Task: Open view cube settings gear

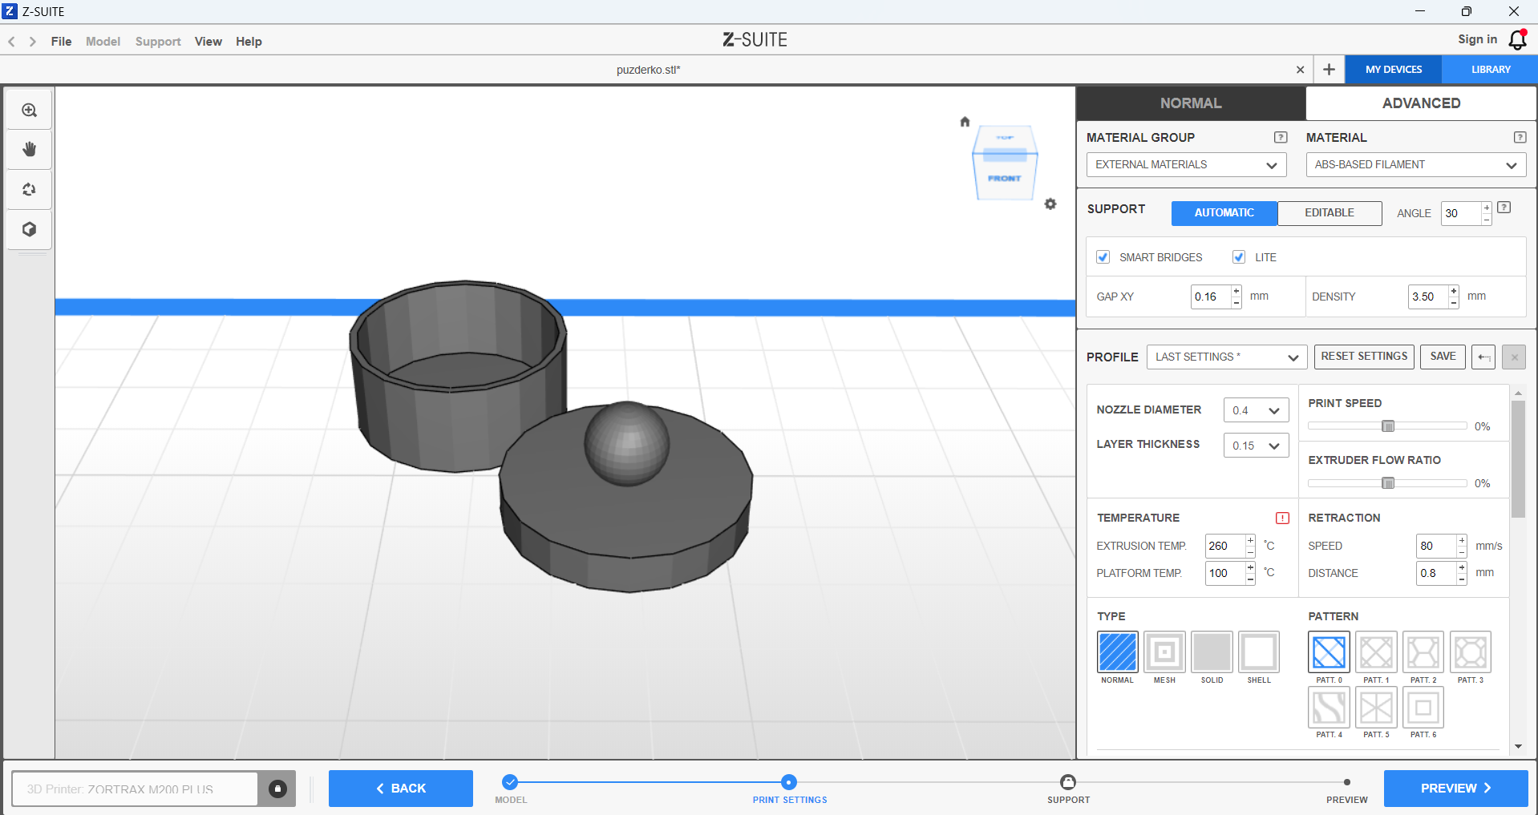Action: pos(1050,204)
